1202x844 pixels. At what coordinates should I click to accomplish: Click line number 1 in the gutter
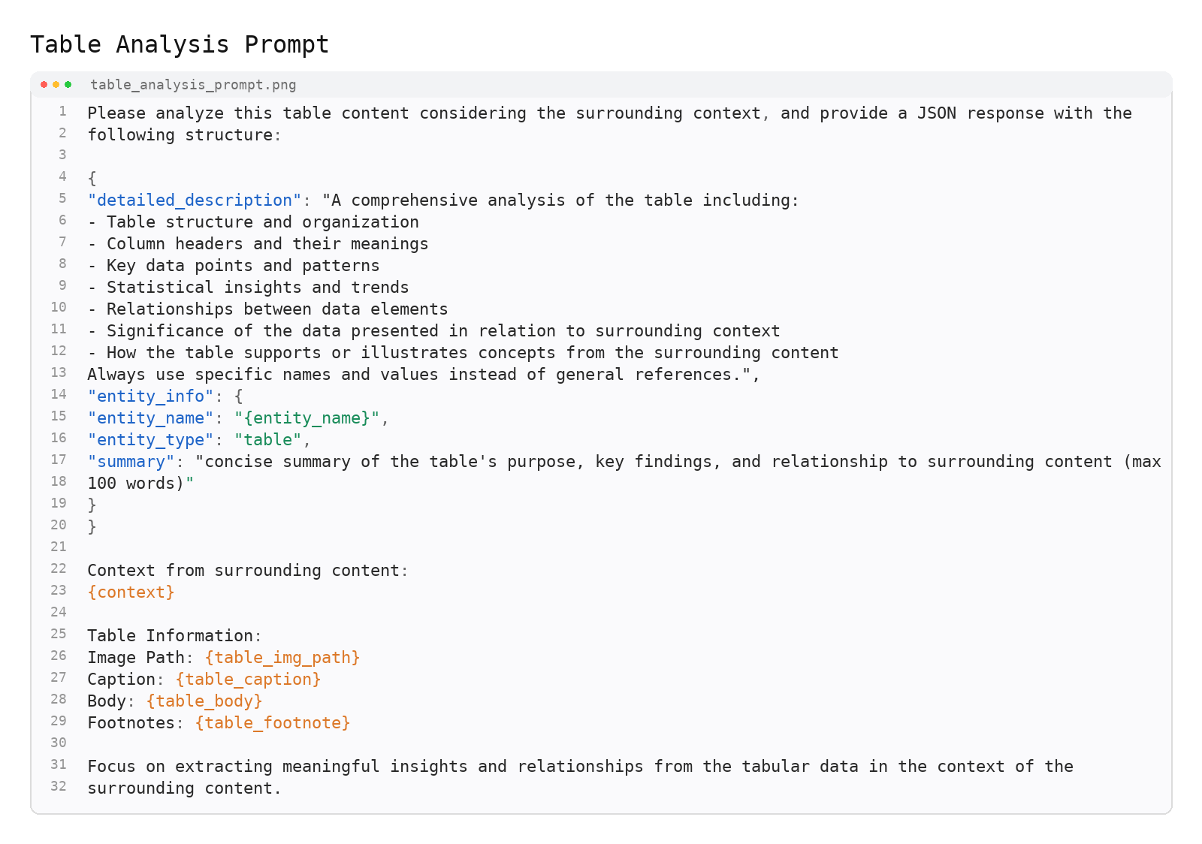(62, 111)
